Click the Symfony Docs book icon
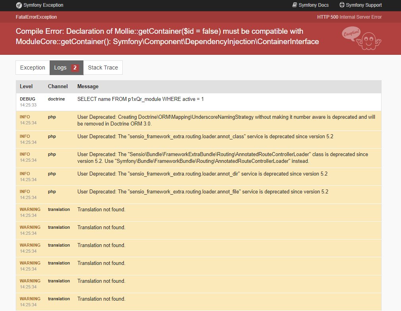Viewport: 401px width, 311px height. point(295,5)
